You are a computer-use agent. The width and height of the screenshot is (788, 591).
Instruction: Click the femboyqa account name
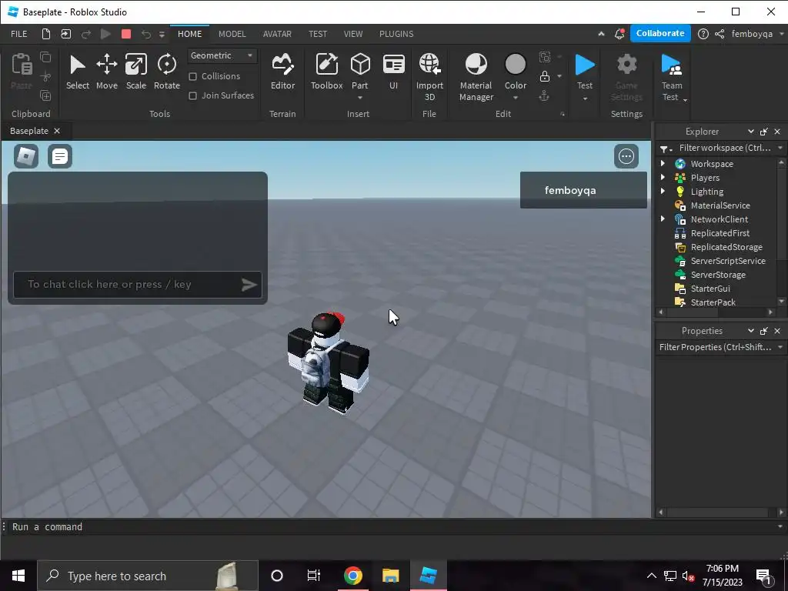752,34
